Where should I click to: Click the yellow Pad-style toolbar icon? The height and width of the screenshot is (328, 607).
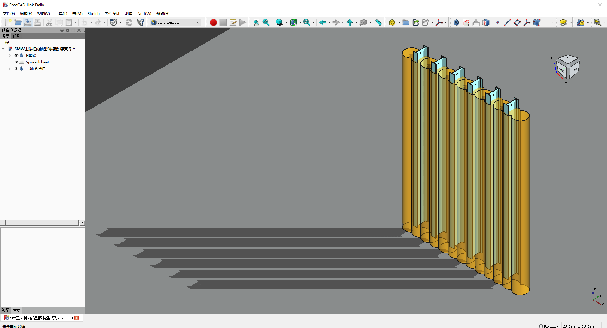[563, 22]
